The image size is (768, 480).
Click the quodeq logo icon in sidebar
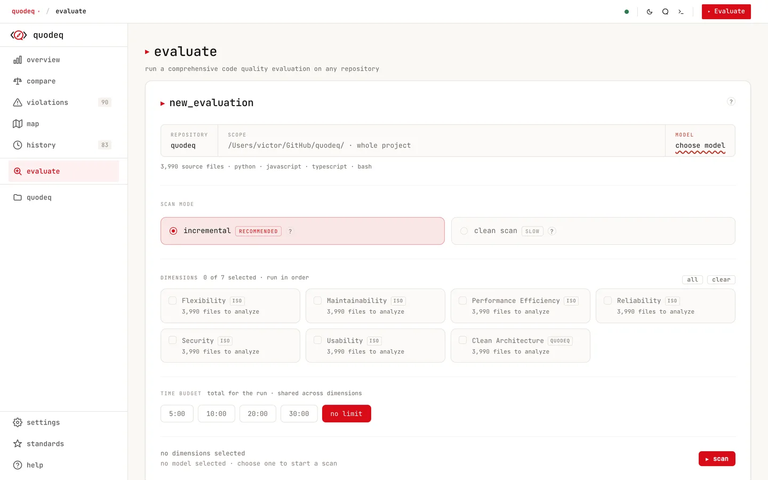click(19, 35)
